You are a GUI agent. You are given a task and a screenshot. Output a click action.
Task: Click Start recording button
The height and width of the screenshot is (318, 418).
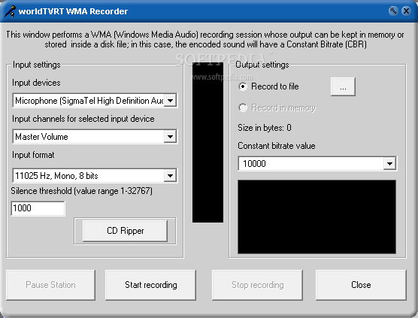[151, 285]
